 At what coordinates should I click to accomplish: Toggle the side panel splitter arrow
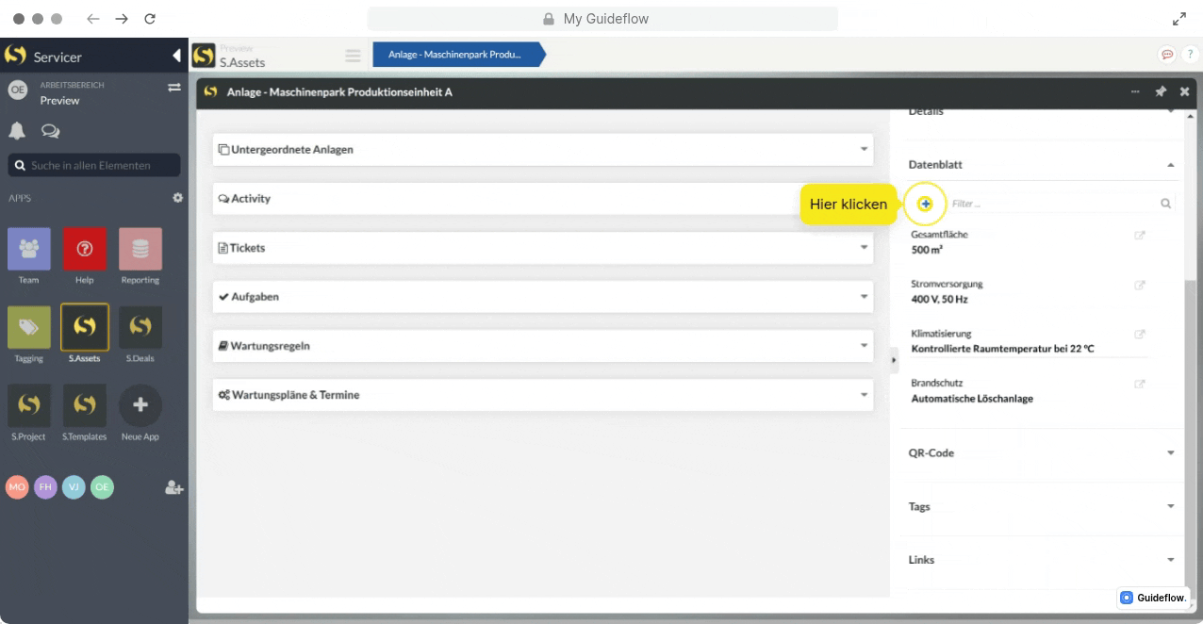click(894, 360)
